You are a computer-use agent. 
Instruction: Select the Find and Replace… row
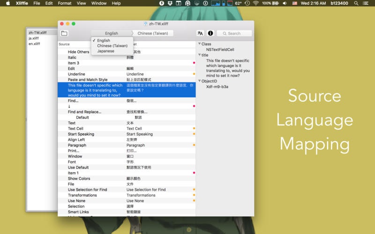pyautogui.click(x=127, y=112)
